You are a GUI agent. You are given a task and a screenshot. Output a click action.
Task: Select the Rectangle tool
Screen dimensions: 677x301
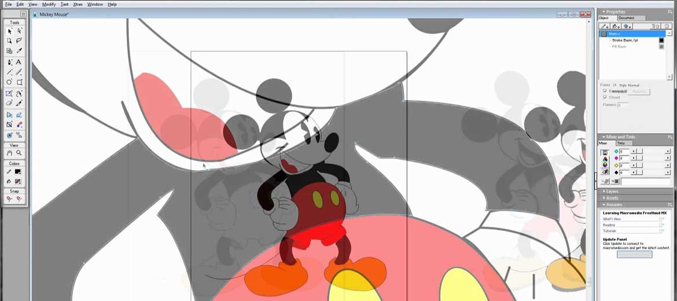coord(19,82)
